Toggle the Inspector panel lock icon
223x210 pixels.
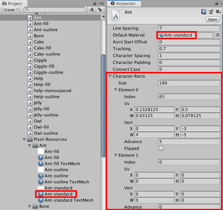[217, 3]
